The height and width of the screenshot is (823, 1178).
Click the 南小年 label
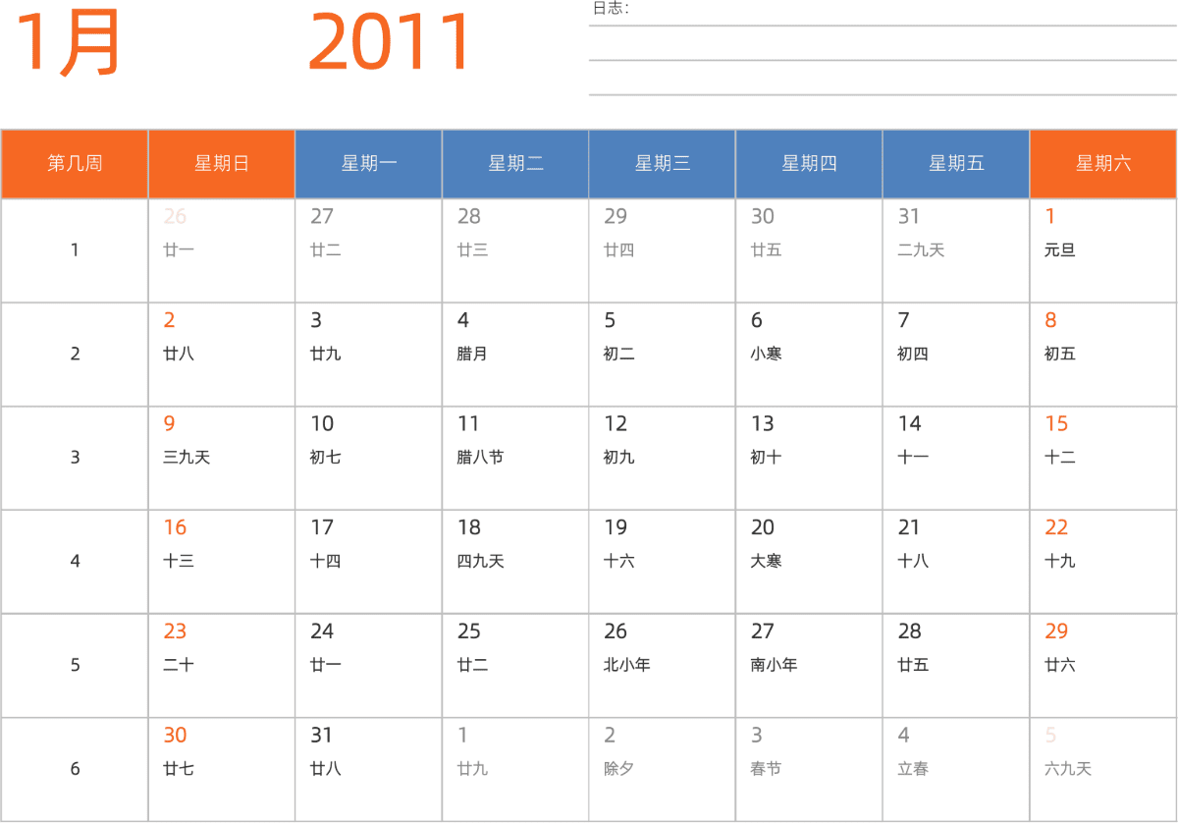774,665
